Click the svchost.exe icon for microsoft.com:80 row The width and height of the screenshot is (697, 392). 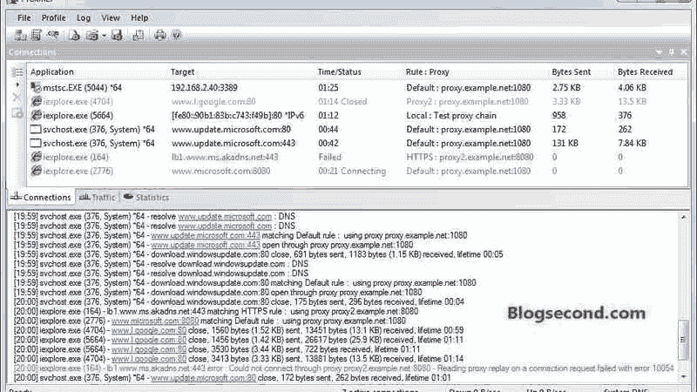[36, 129]
